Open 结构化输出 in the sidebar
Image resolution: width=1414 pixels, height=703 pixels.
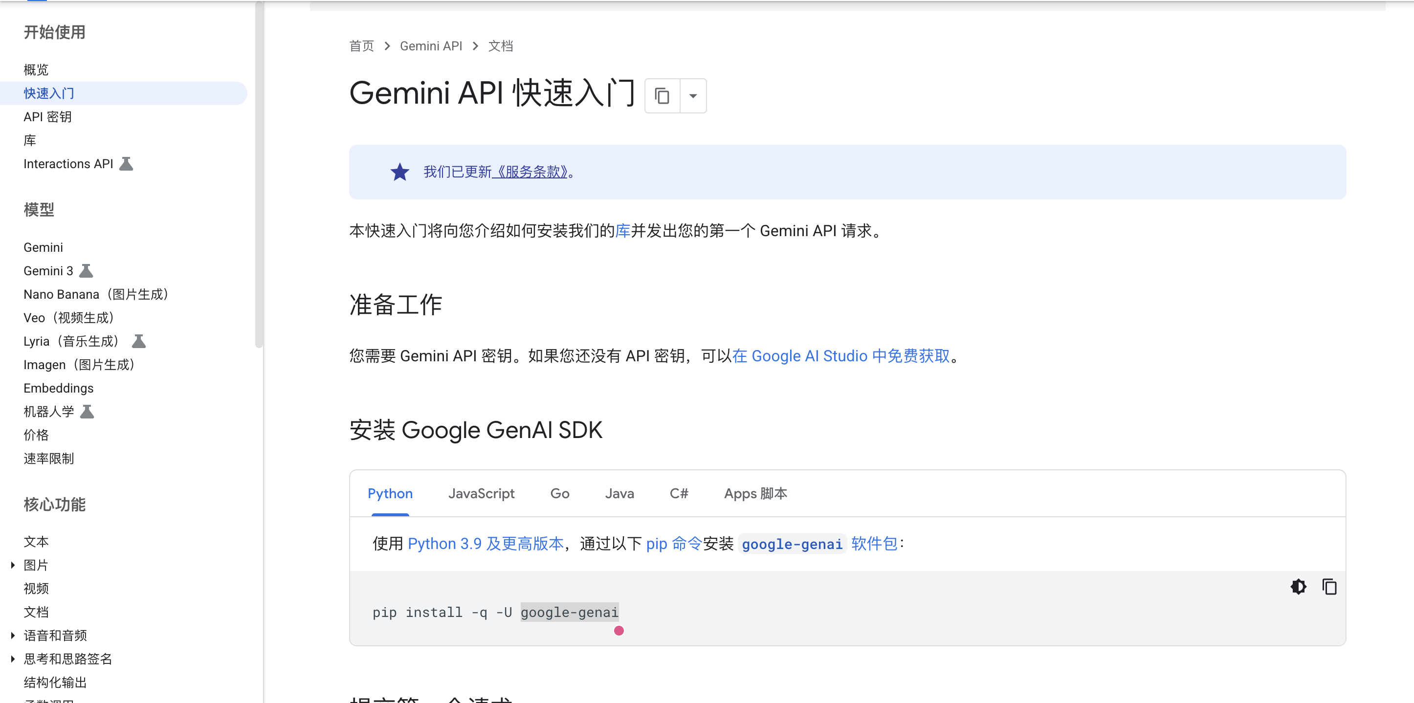coord(55,682)
